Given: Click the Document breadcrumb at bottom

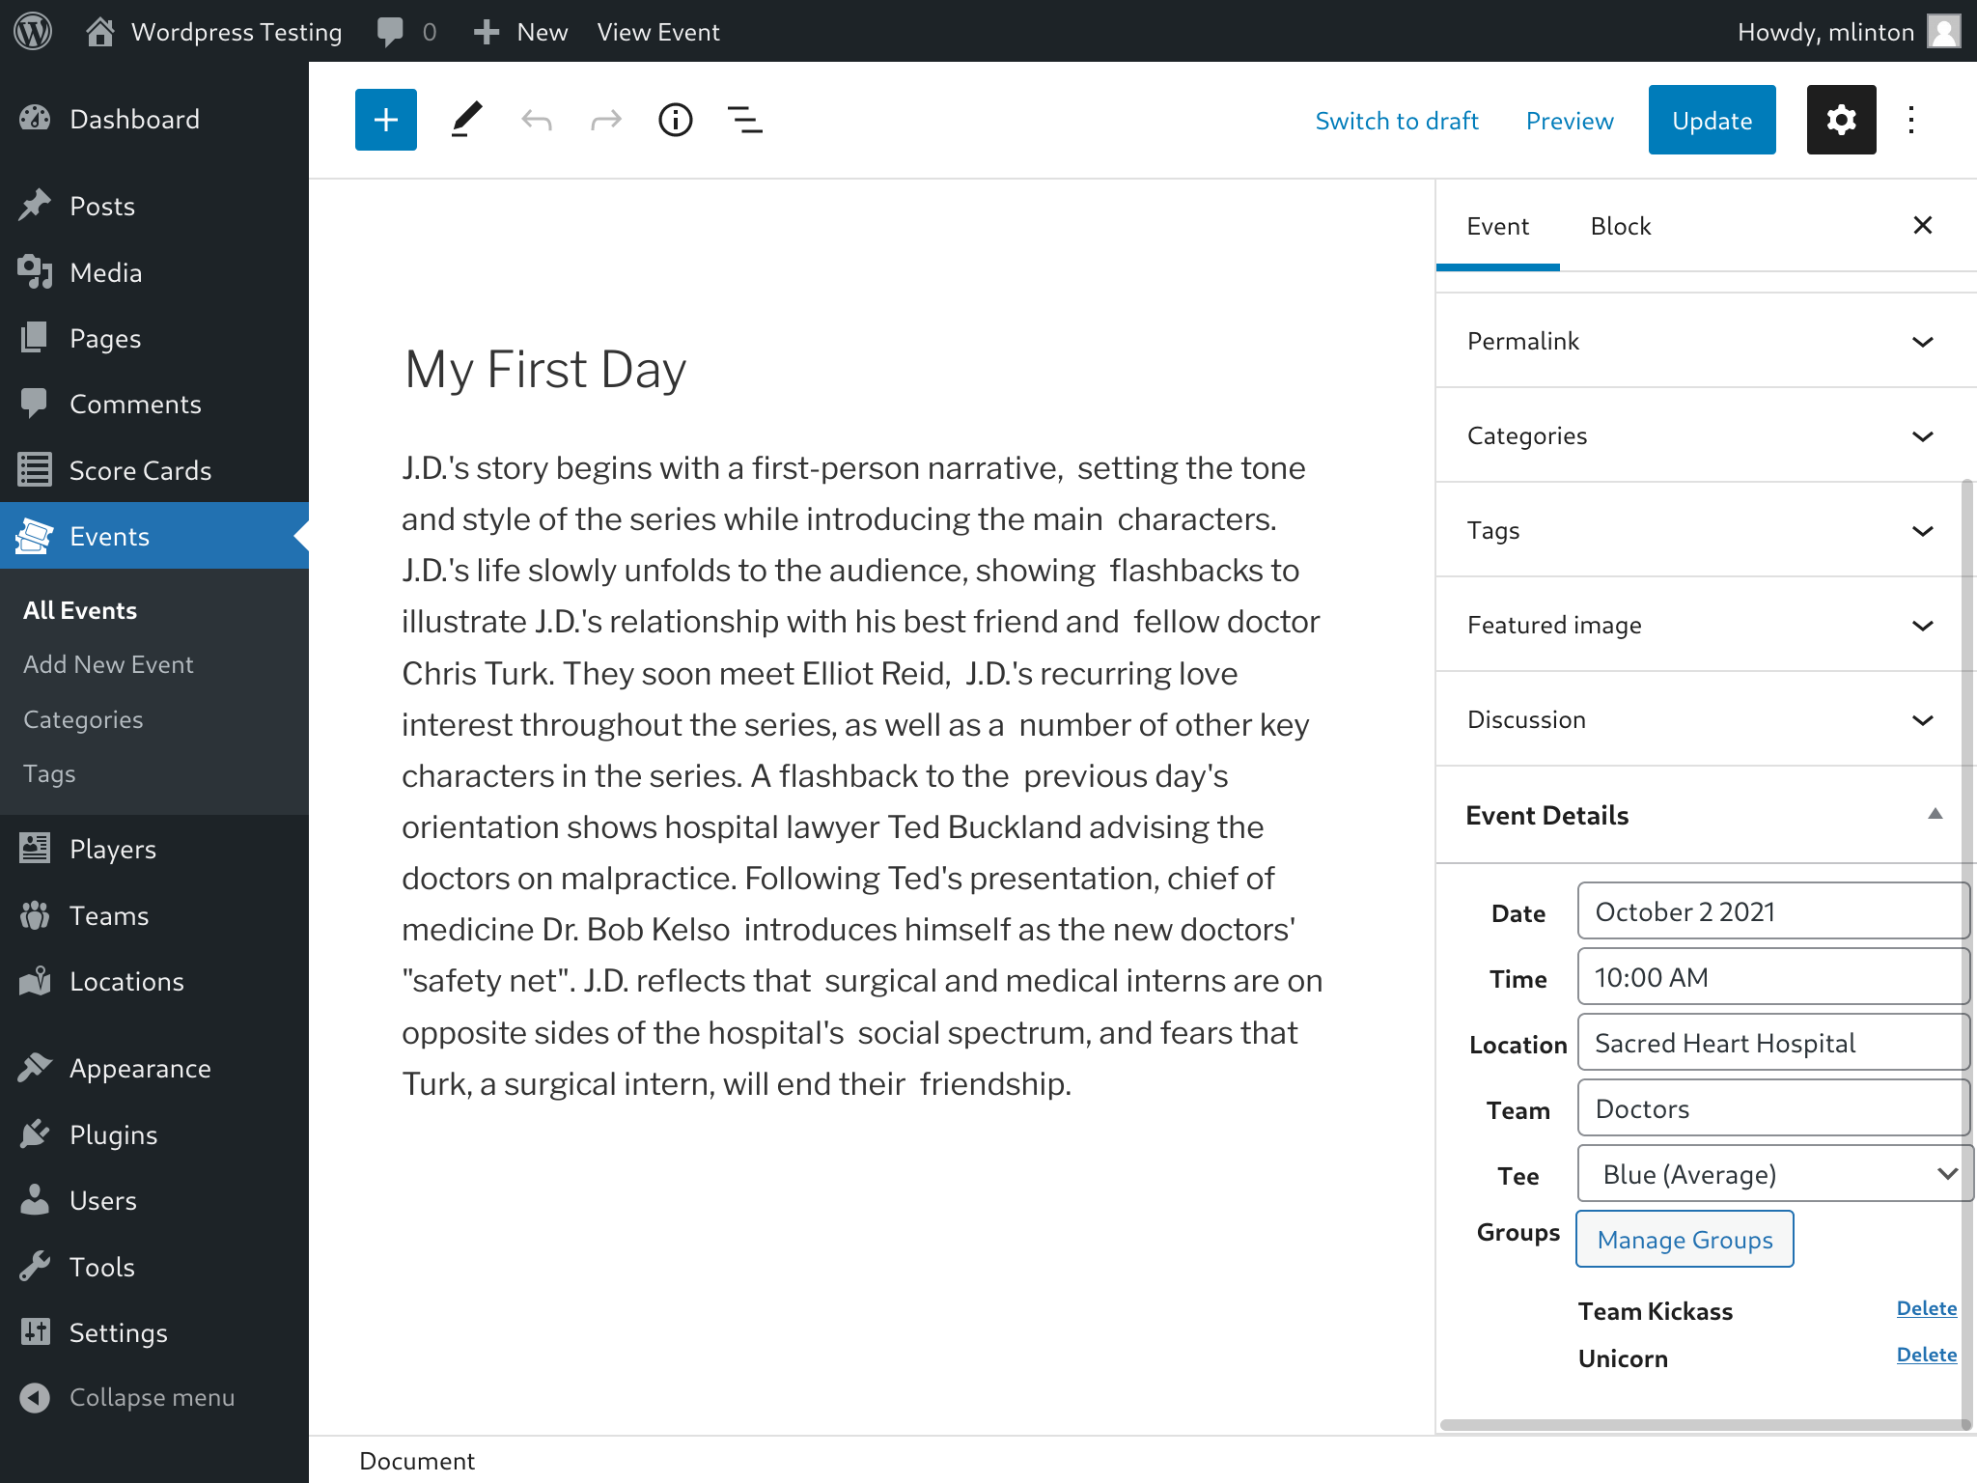Looking at the screenshot, I should (x=417, y=1461).
